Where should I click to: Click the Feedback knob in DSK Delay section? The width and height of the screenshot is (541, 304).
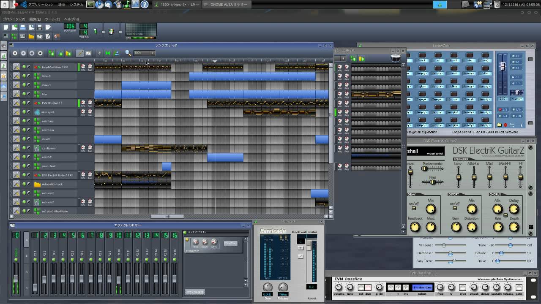click(415, 227)
